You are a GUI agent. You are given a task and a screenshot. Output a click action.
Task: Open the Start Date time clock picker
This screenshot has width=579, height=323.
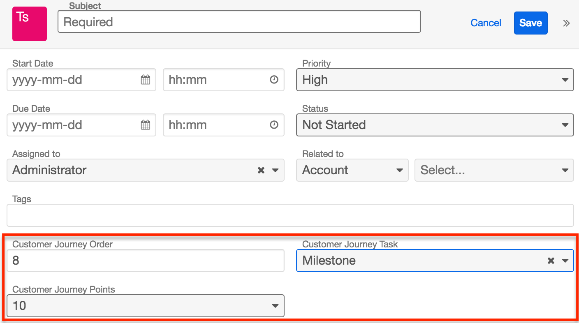click(x=274, y=80)
